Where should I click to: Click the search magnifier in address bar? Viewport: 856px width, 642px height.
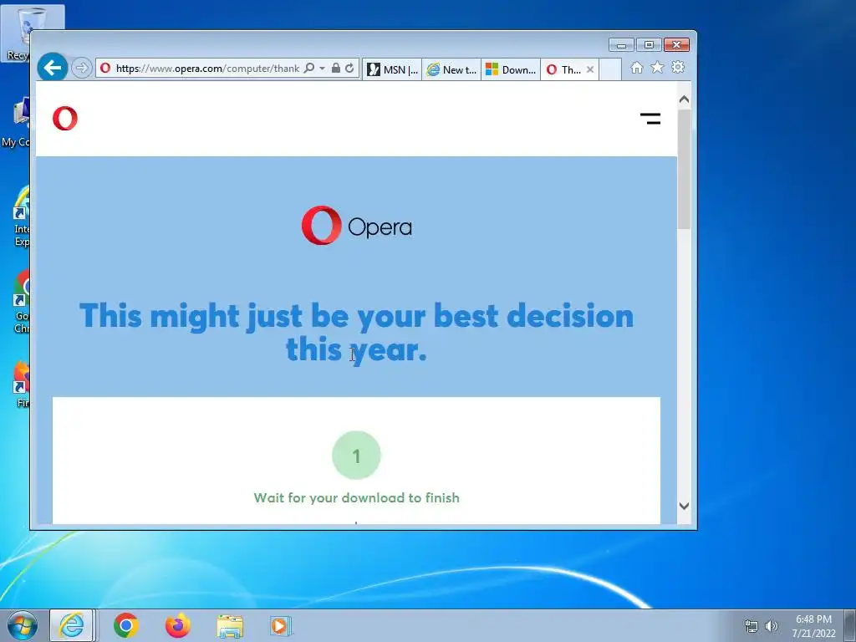click(309, 69)
